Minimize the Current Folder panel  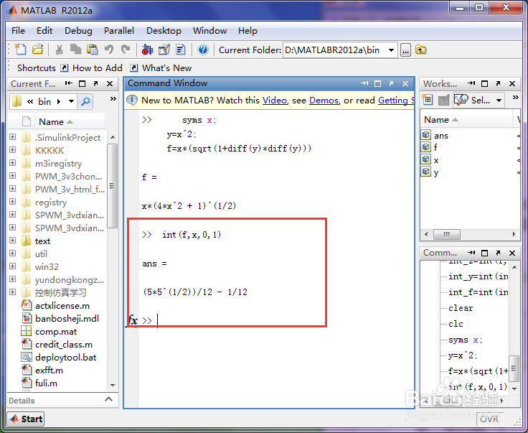(69, 83)
